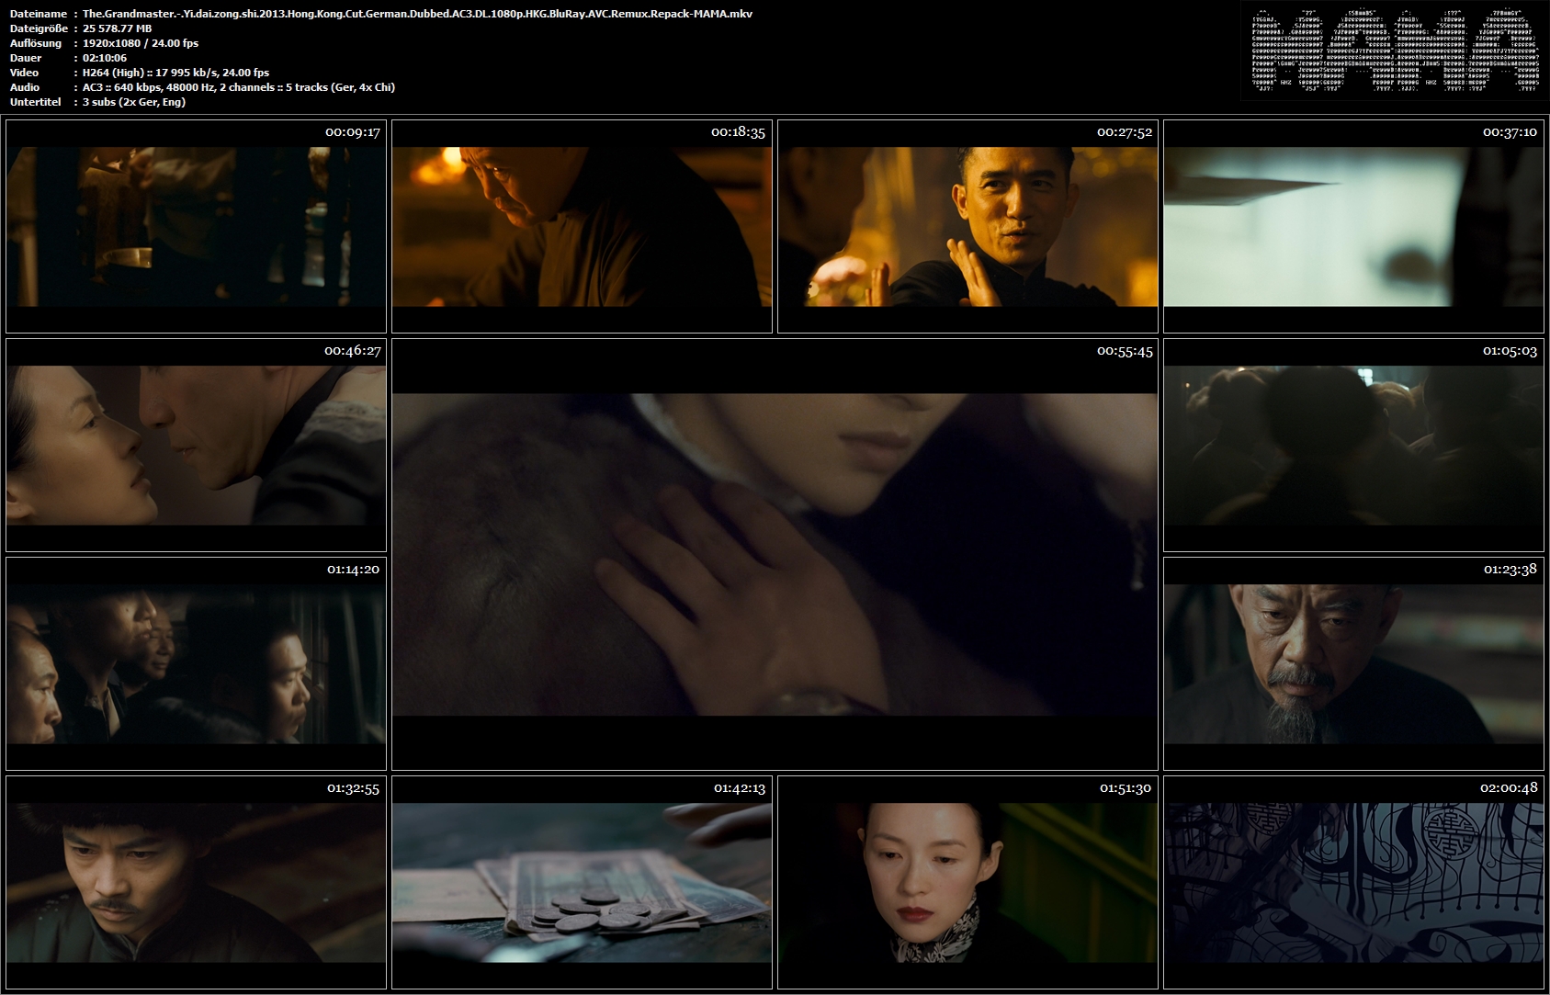1550x995 pixels.
Task: Click the Auflösung label
Action: (36, 43)
